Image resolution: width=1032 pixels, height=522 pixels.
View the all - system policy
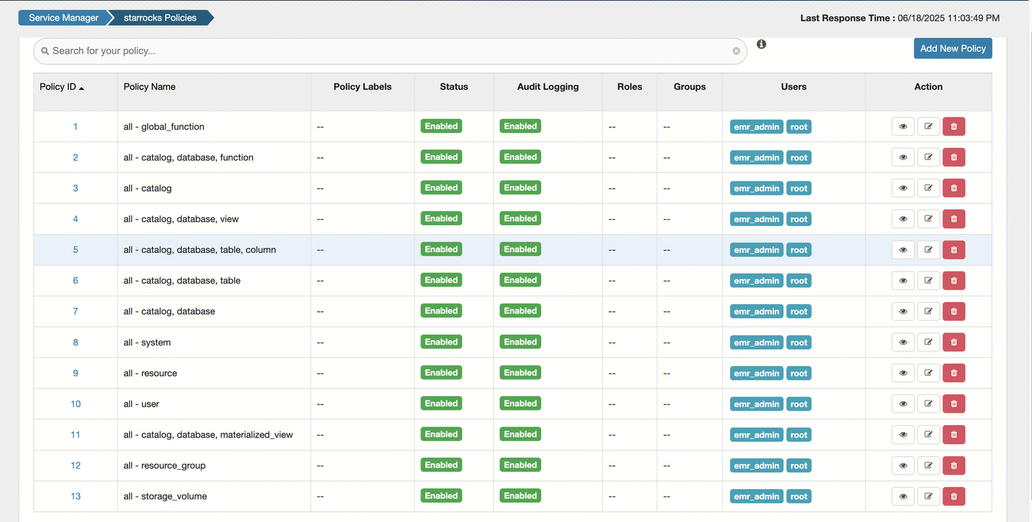(x=903, y=342)
